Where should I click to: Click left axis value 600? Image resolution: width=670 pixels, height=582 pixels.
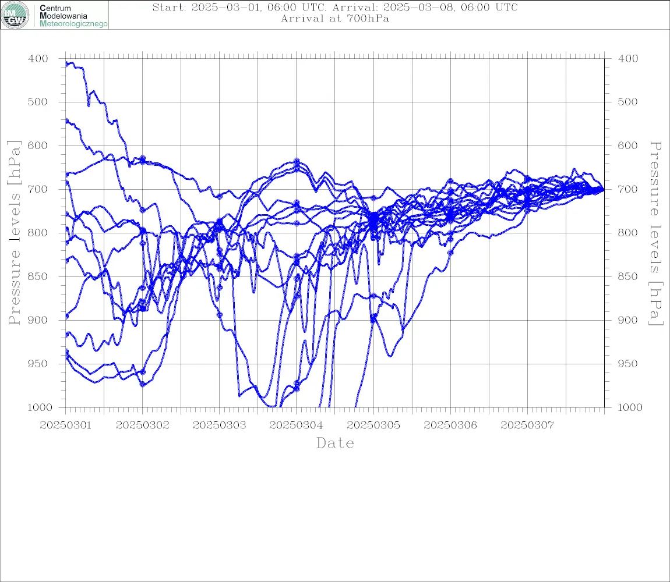click(x=38, y=145)
